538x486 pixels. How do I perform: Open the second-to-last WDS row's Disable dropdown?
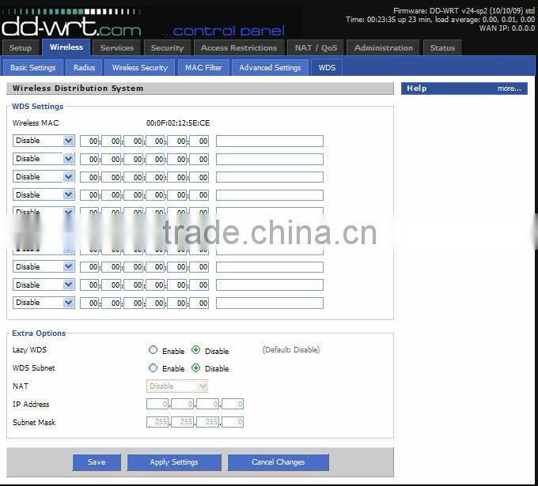point(44,284)
